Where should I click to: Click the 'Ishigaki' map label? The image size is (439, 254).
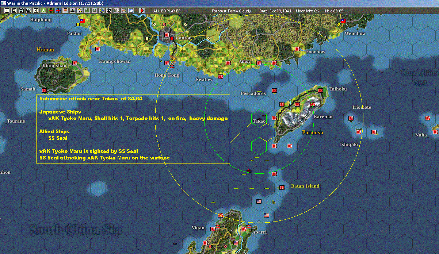point(349,145)
